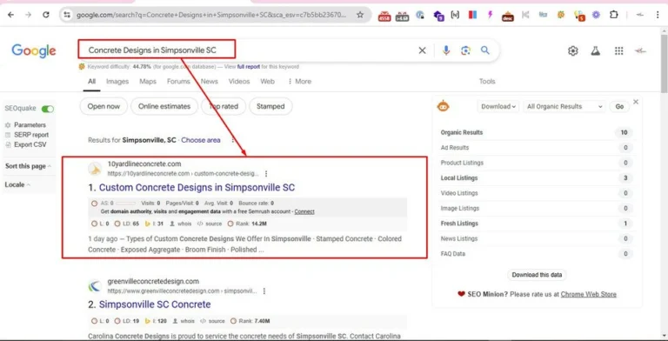Open Simpsonville SC Concrete result
The image size is (668, 341).
[x=155, y=304]
